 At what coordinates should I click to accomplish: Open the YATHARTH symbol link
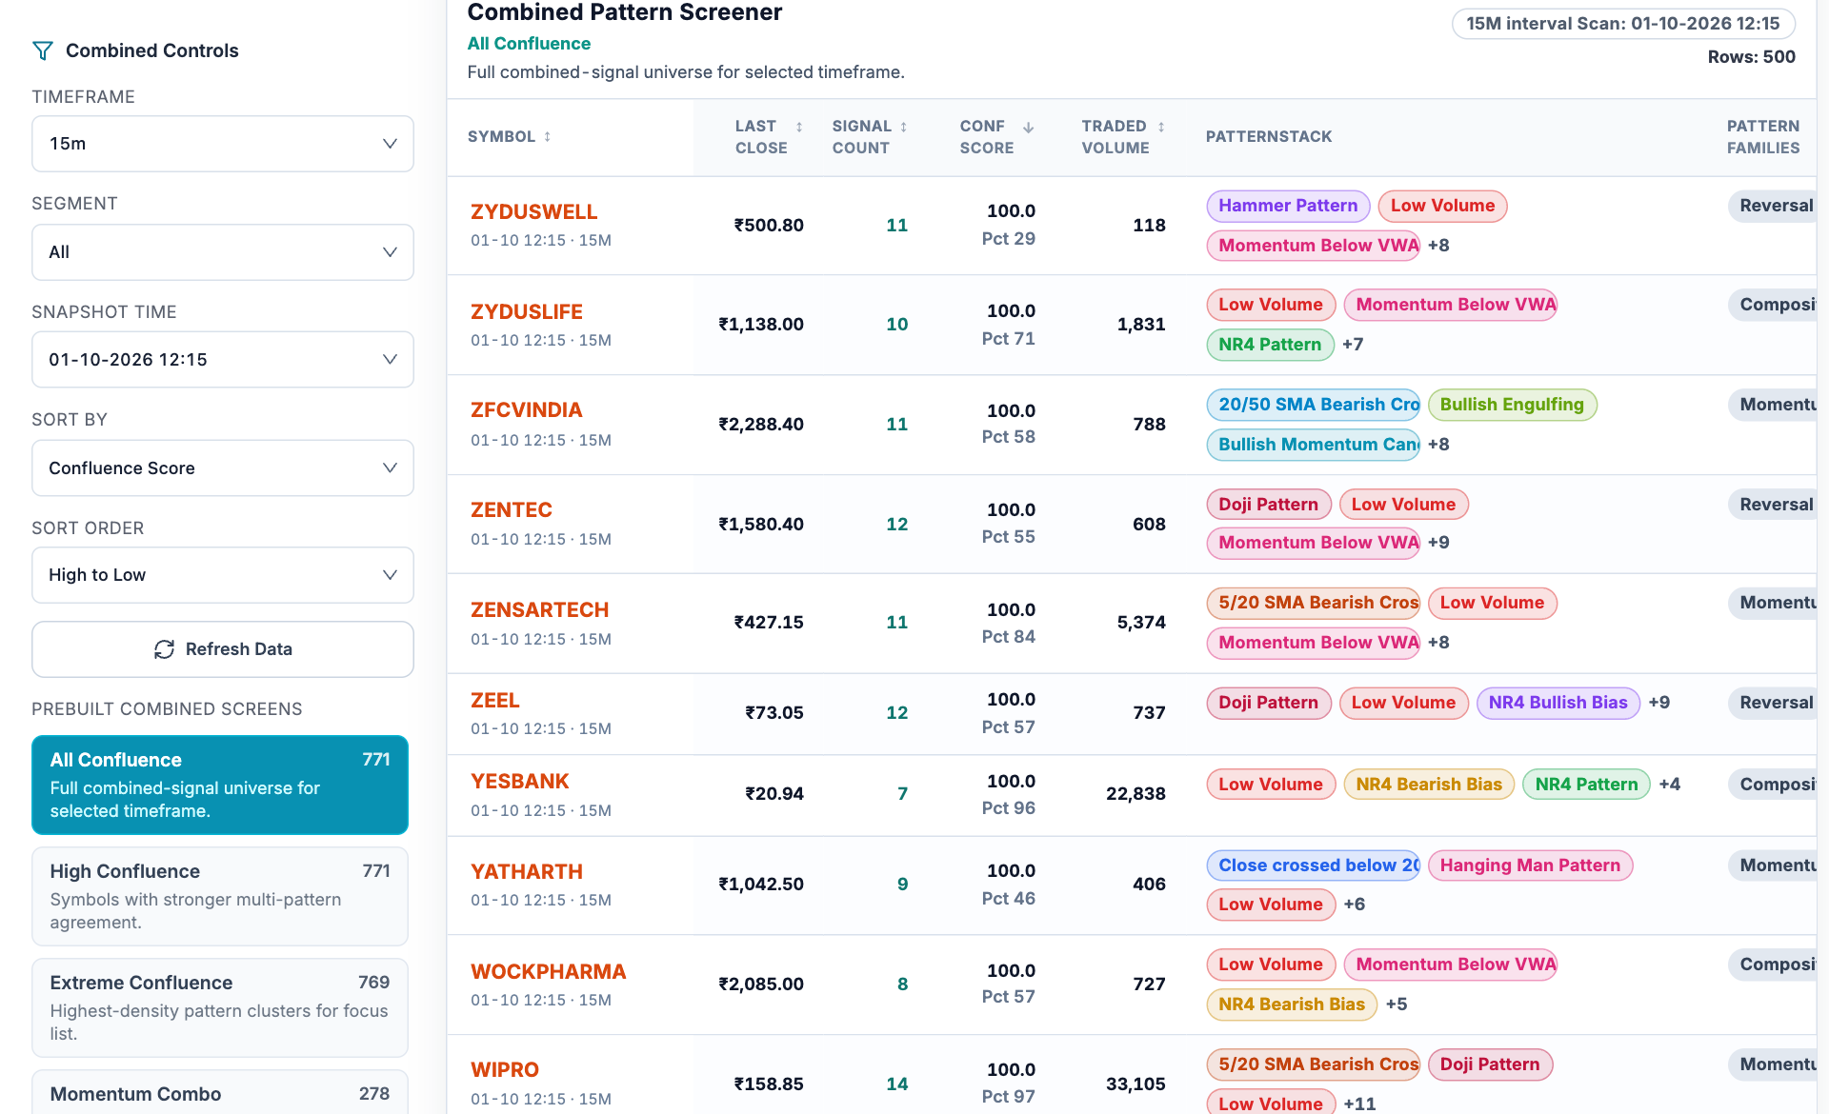527,872
